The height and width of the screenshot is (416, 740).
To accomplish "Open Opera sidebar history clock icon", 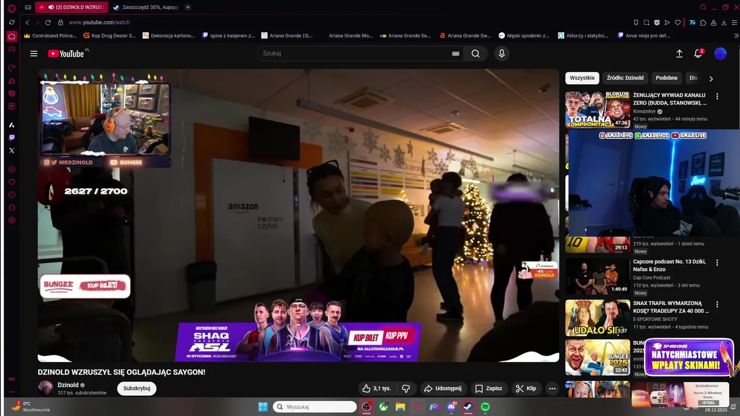I will click(x=12, y=195).
